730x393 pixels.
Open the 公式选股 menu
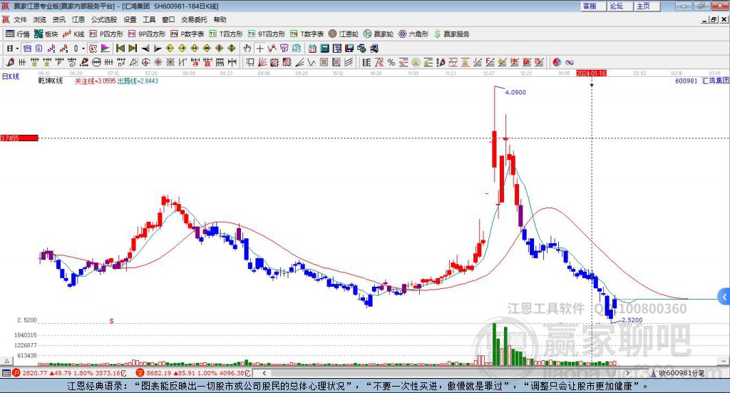point(104,19)
